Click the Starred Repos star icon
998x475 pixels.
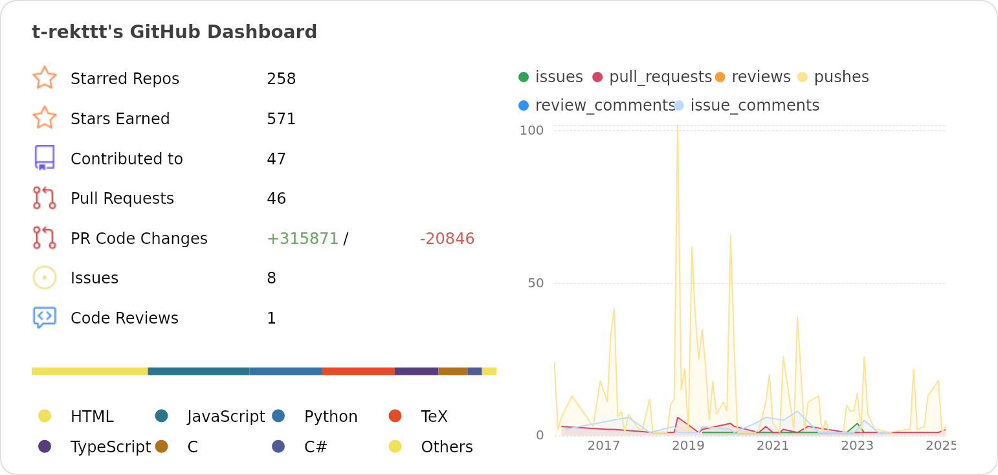pyautogui.click(x=45, y=78)
